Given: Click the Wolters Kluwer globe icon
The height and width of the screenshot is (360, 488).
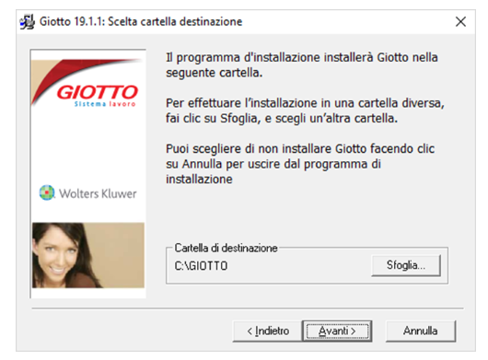Looking at the screenshot, I should click(47, 193).
